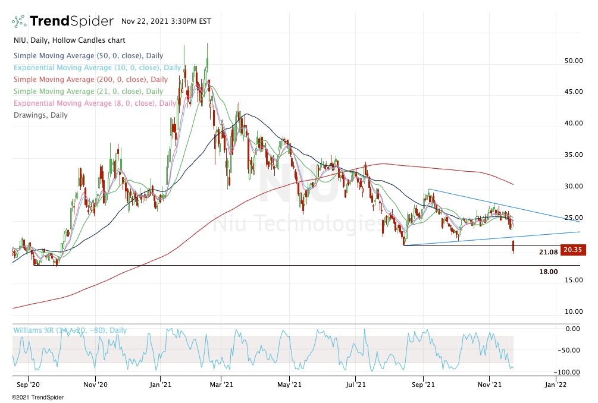Click the red 20.35 current price tag
This screenshot has height=403, width=598.
[x=573, y=250]
